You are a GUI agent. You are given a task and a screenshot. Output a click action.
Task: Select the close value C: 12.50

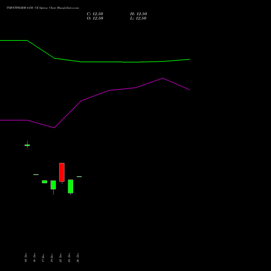(95, 14)
